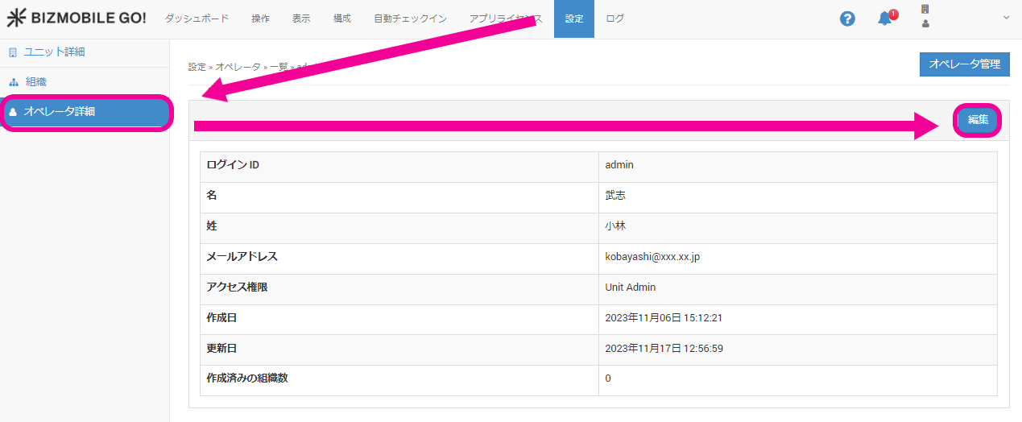
Task: Click the オペレータ管理 button
Action: (964, 64)
